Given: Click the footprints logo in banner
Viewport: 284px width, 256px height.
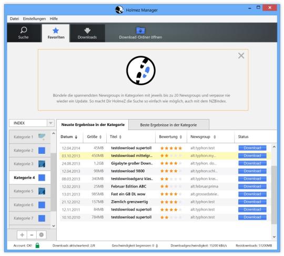Looking at the screenshot, I should (x=141, y=71).
